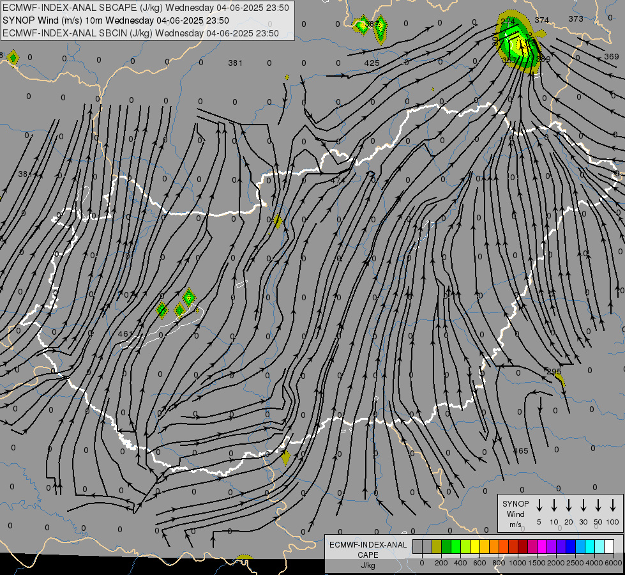This screenshot has height=575, width=625.
Task: Click the 50 m/s wind arrow symbol
Action: click(598, 505)
